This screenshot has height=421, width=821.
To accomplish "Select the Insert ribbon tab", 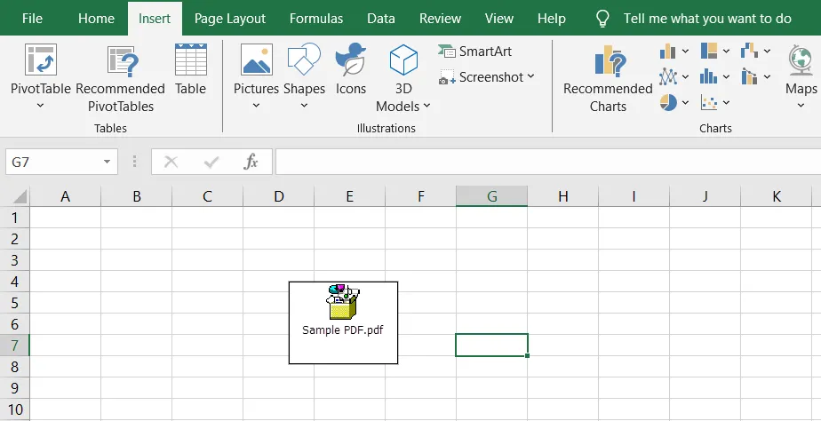I will 155,19.
